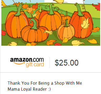Click the yellow-orange leaf at the bottom right
Screen dimensions: 101x94
point(92,41)
